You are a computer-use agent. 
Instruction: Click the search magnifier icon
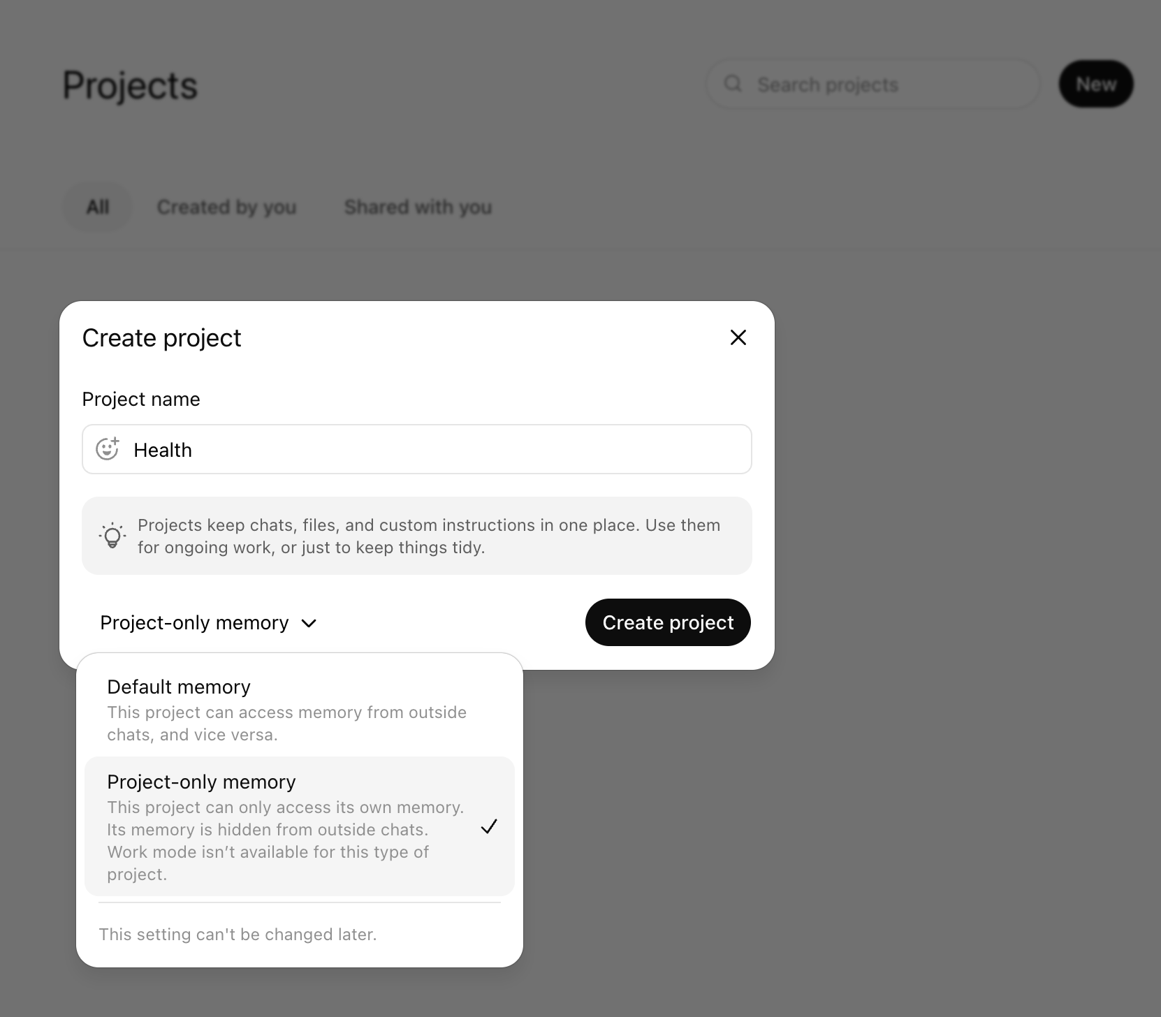[733, 84]
